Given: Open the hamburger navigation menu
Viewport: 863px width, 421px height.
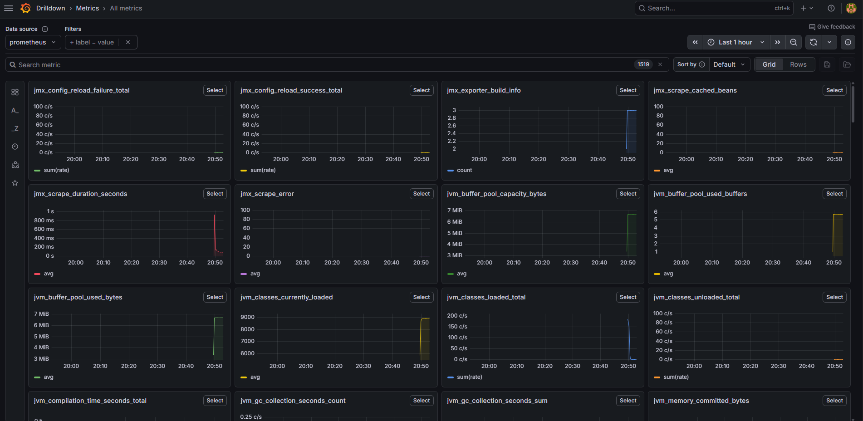Looking at the screenshot, I should 9,8.
